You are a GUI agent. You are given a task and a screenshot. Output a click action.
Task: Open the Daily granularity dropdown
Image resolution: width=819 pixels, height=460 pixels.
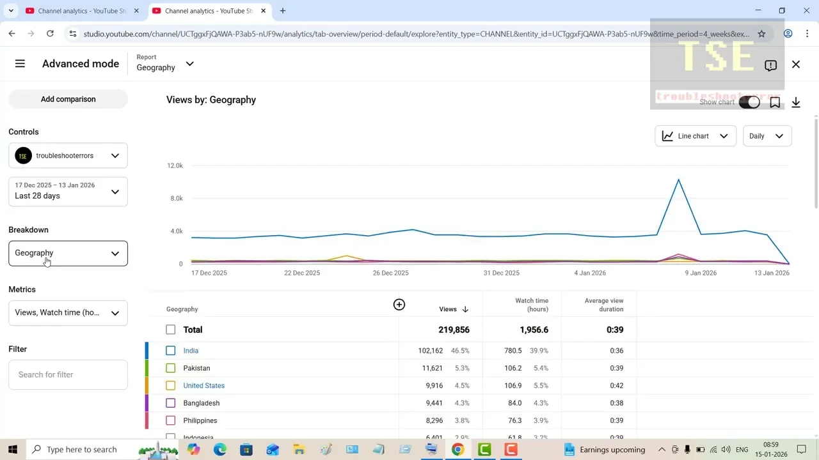click(767, 136)
